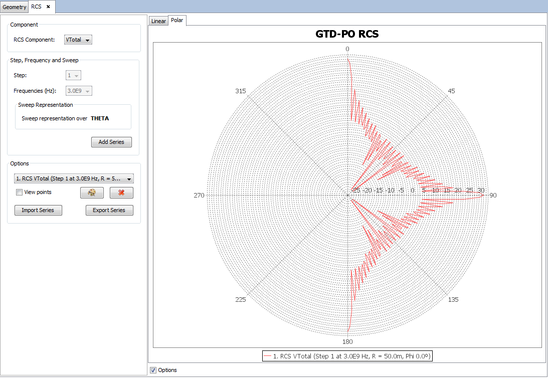Click the 90 degree angle label
Image resolution: width=548 pixels, height=378 pixels.
coord(493,195)
